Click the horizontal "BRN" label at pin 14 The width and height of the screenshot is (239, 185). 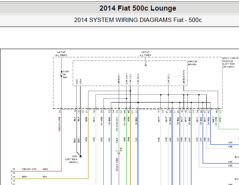pyautogui.click(x=24, y=177)
